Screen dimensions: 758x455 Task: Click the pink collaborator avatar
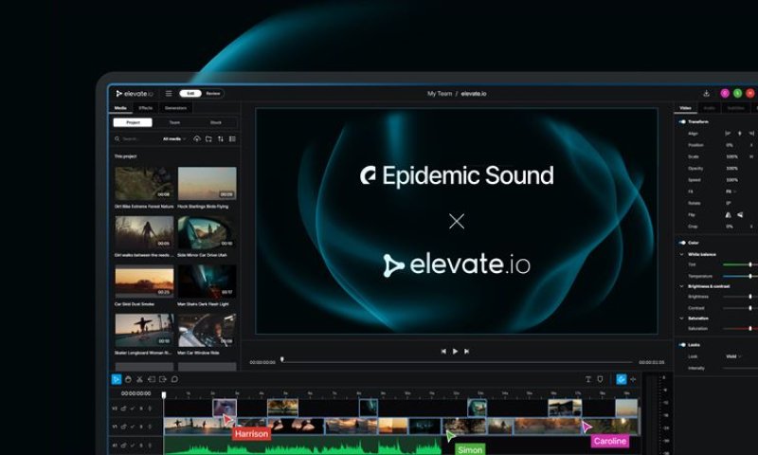[x=725, y=93]
